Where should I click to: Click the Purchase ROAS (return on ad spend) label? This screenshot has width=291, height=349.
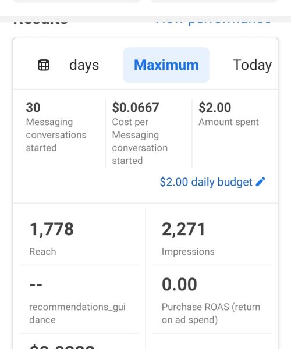pos(211,314)
